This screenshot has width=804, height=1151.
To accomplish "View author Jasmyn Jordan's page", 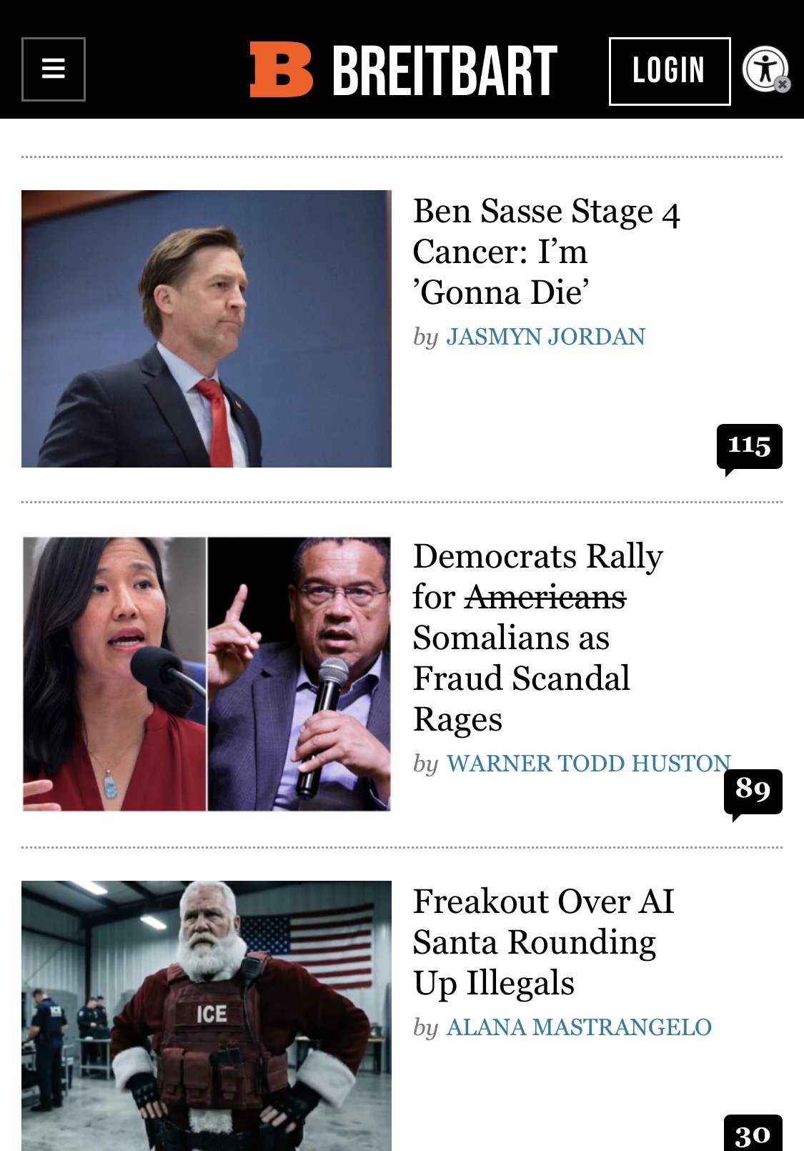I will (545, 337).
